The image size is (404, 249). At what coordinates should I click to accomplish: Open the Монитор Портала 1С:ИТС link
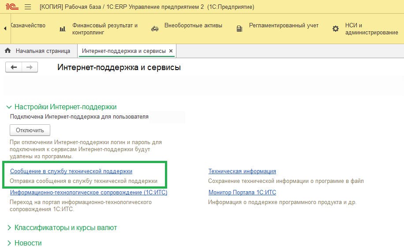click(x=242, y=192)
